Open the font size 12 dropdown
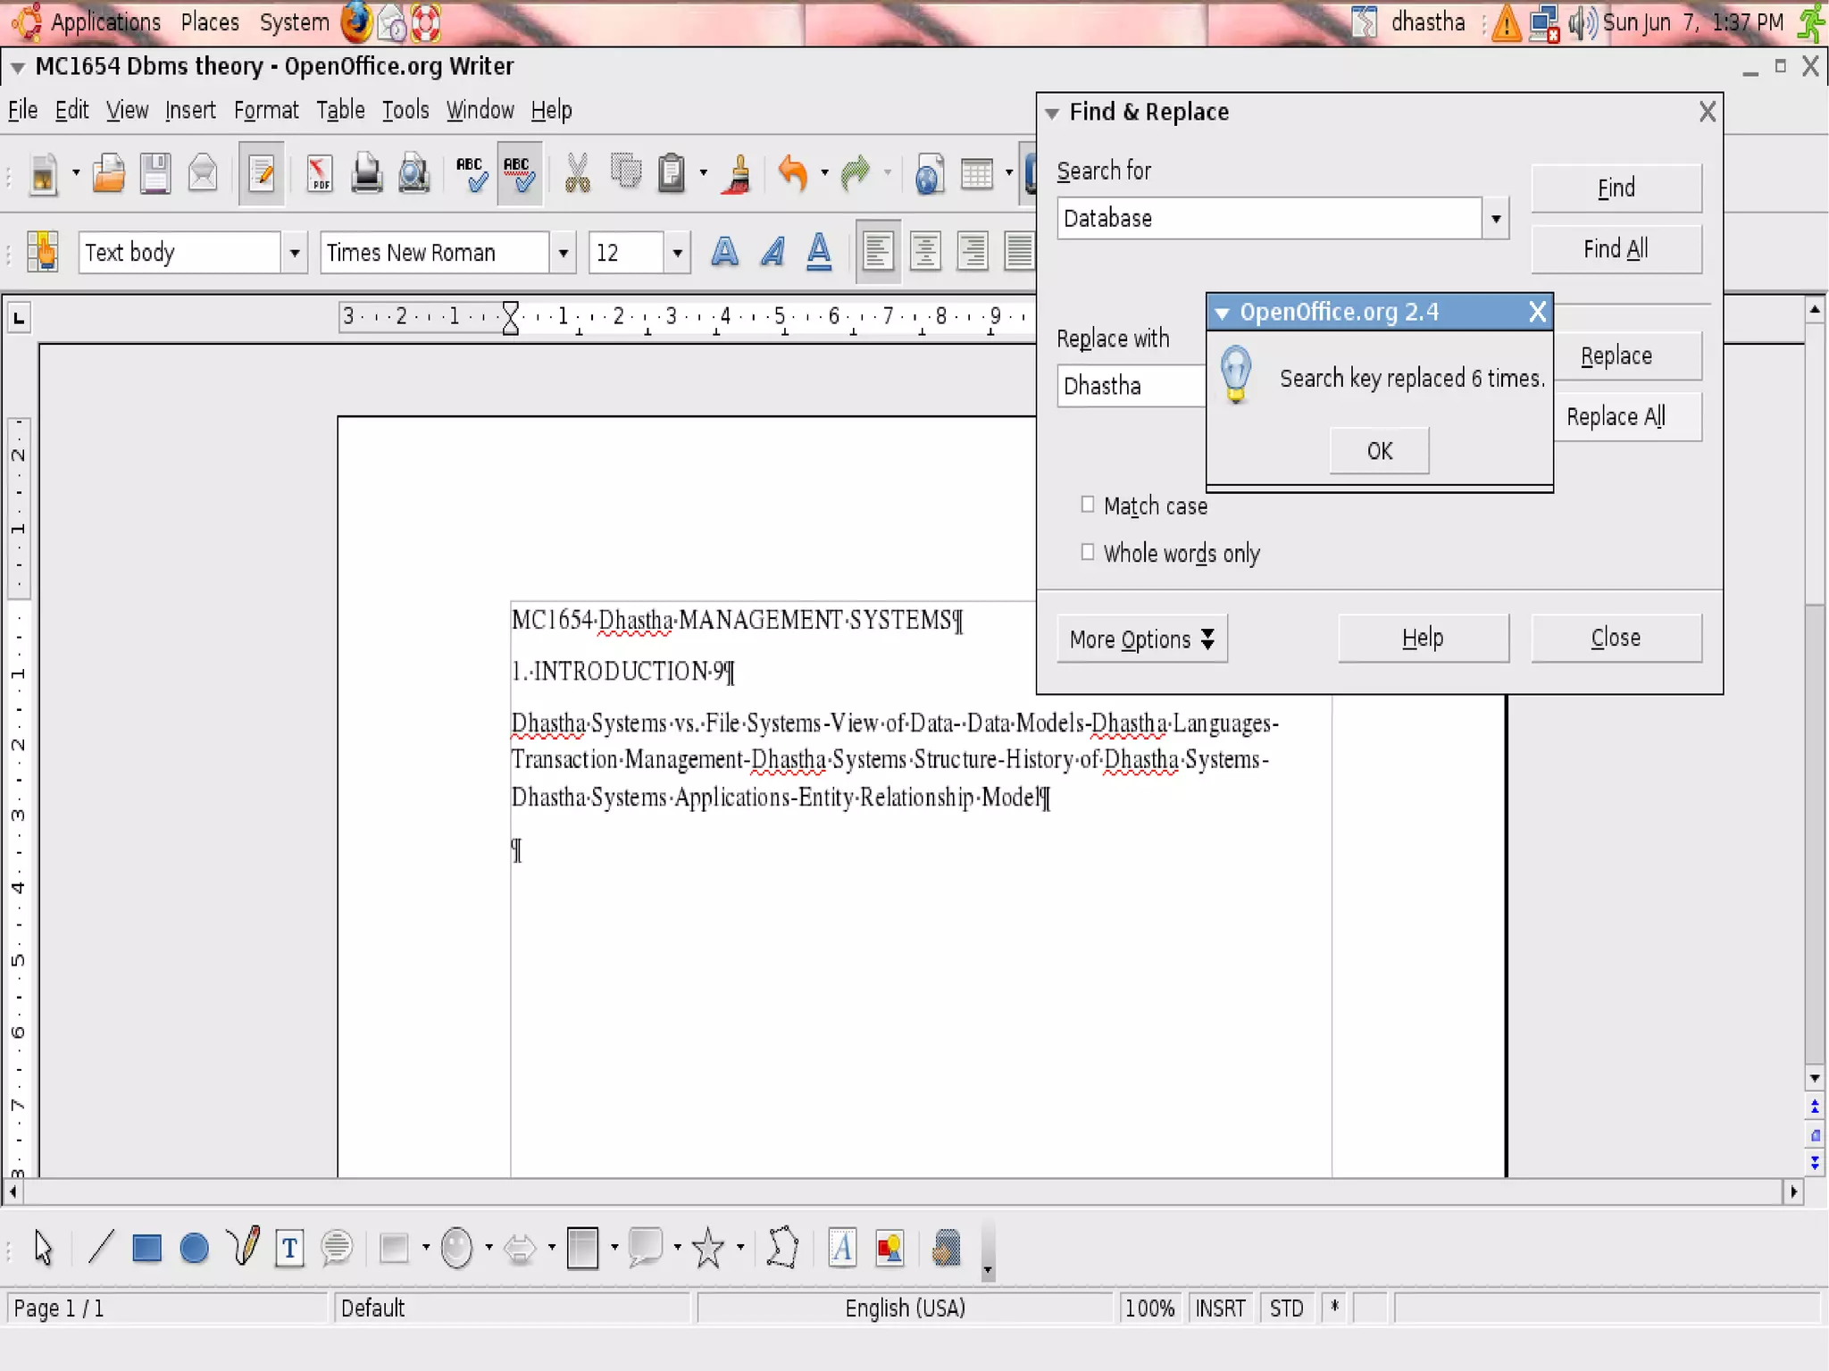This screenshot has height=1371, width=1829. (677, 253)
